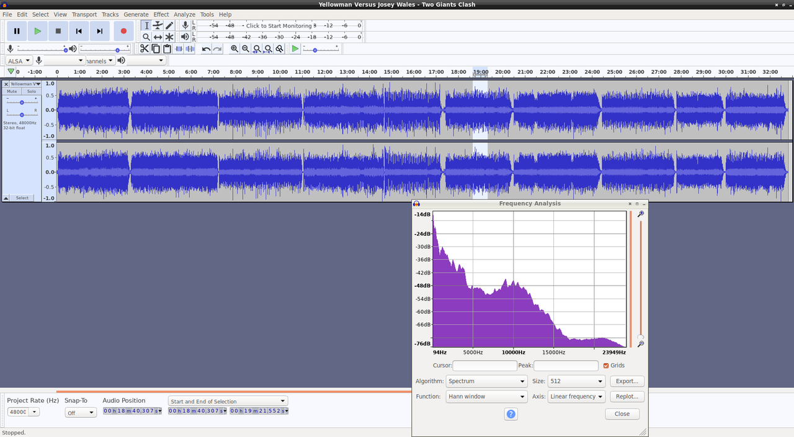The height and width of the screenshot is (437, 794).
Task: Solo the Yellowman track
Action: pos(31,91)
